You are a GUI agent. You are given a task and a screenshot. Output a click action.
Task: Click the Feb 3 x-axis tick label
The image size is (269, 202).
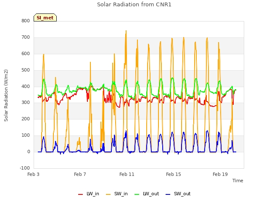tap(34, 174)
